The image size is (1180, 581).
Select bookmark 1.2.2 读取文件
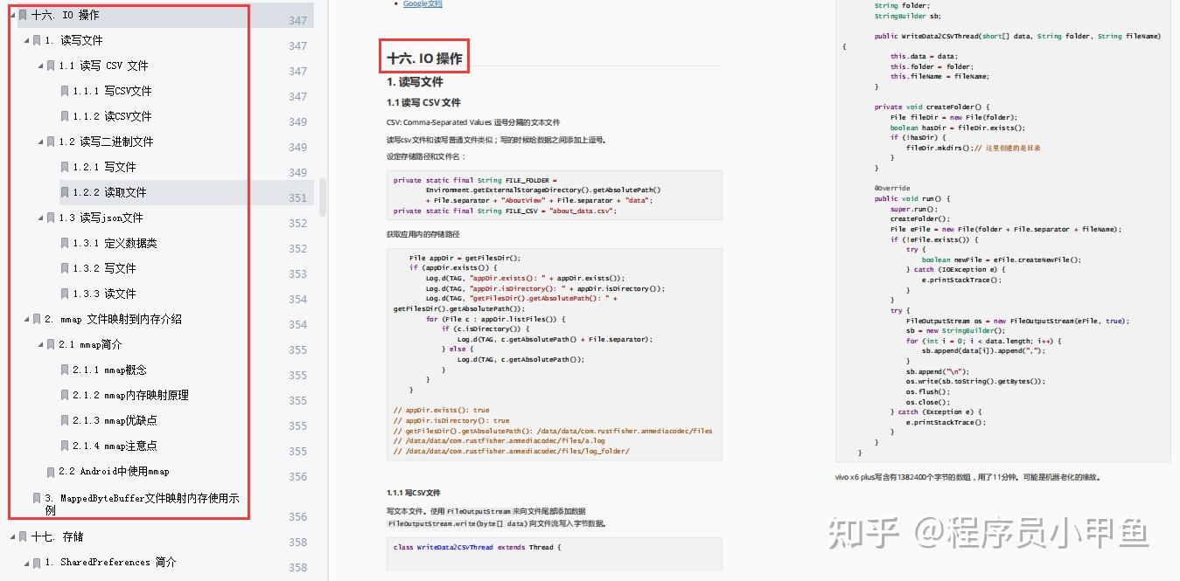[x=109, y=192]
